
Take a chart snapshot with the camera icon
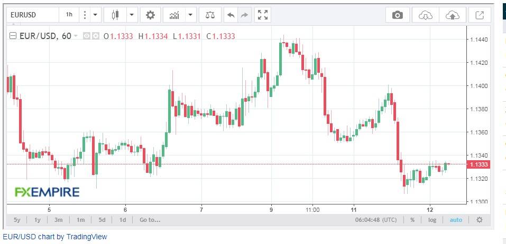coord(397,15)
